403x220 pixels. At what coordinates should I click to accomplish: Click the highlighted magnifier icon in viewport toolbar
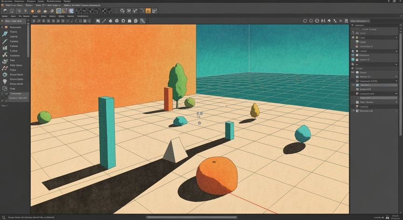(x=142, y=21)
